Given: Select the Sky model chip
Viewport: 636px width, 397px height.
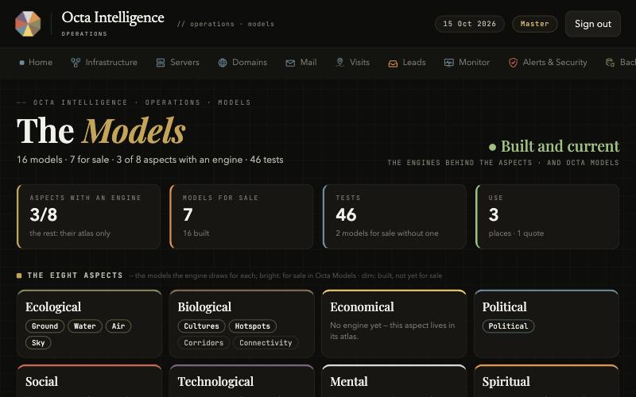Looking at the screenshot, I should [38, 343].
